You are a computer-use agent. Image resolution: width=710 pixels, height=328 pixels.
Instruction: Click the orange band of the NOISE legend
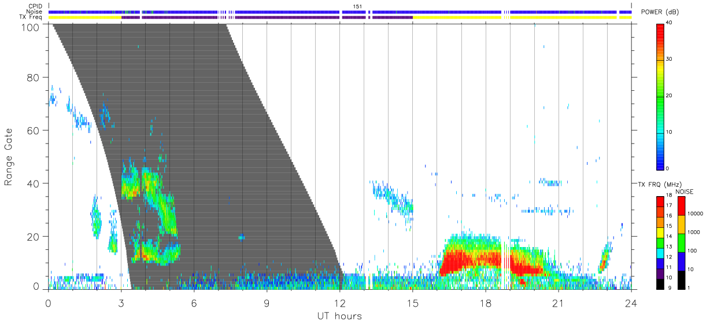(682, 224)
